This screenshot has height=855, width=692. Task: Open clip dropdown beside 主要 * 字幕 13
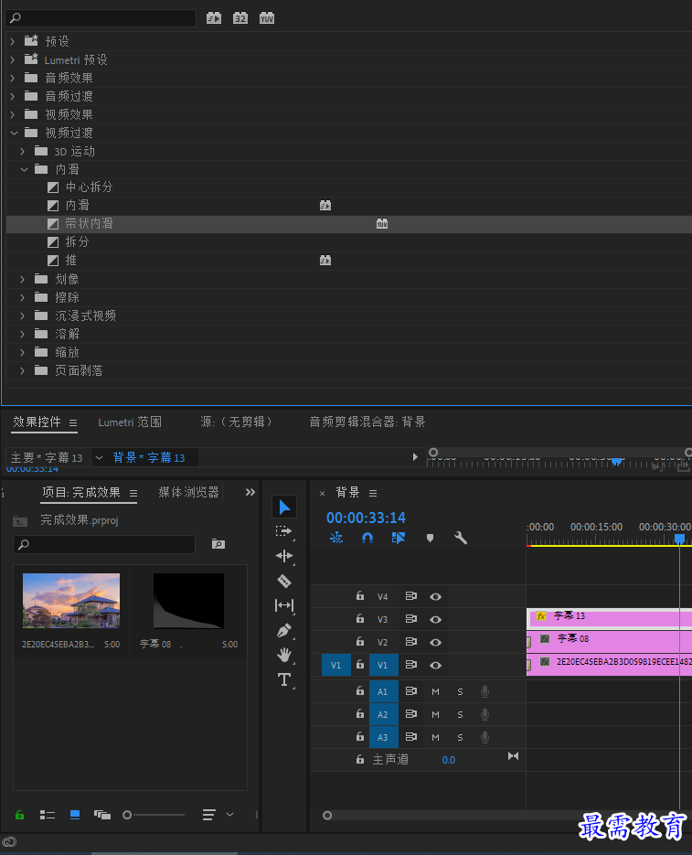click(99, 457)
